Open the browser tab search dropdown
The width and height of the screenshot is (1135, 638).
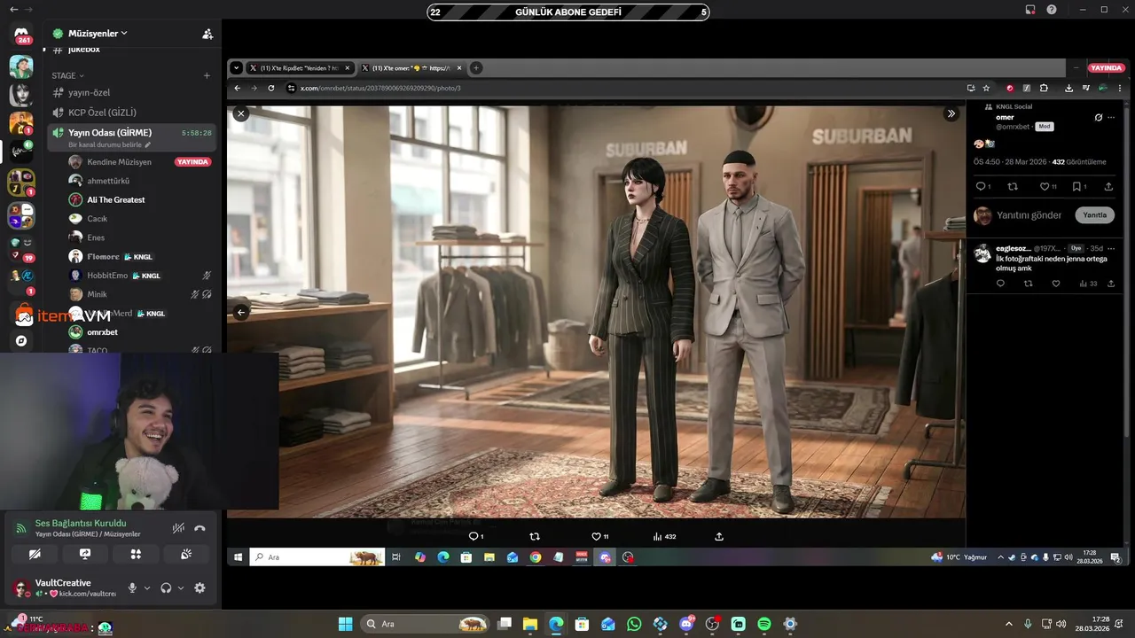click(236, 68)
